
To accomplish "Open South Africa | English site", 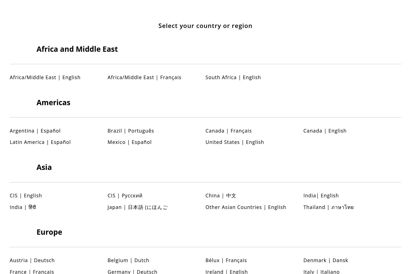I will (x=233, y=77).
